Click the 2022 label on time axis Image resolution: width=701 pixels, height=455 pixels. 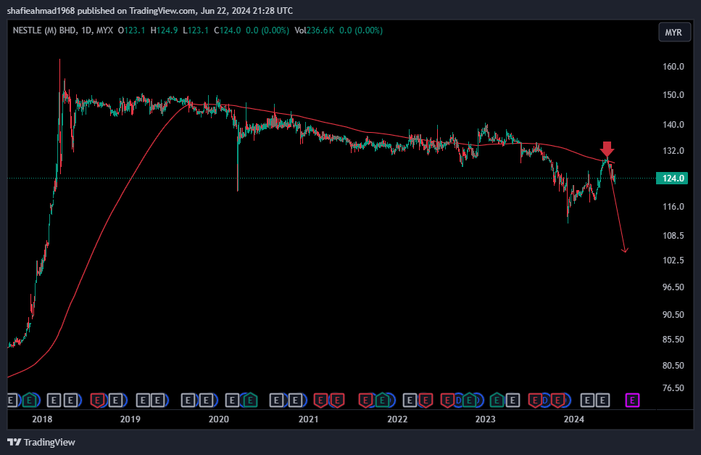397,419
